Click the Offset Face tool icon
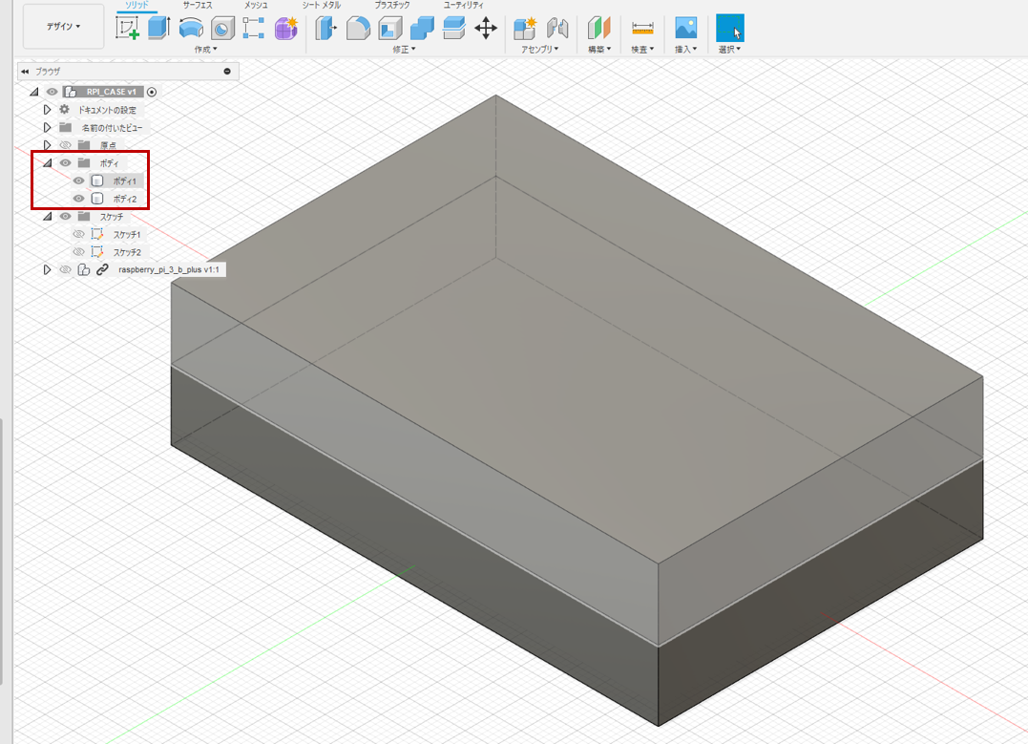The image size is (1028, 744). (x=453, y=29)
